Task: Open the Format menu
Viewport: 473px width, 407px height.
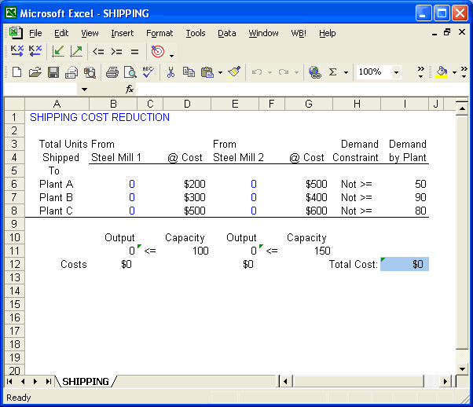Action: click(x=159, y=33)
